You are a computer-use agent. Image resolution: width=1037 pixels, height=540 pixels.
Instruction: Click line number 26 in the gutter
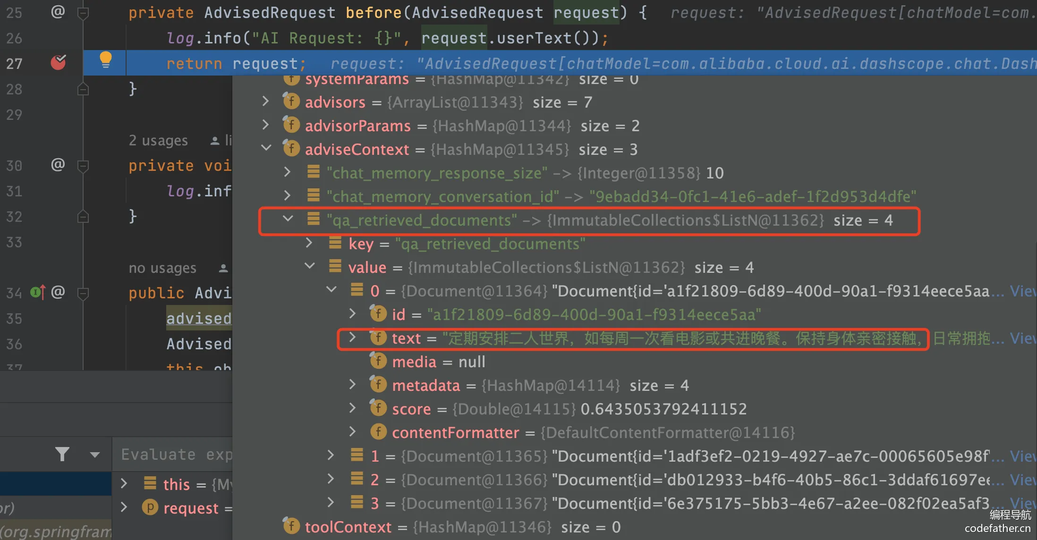pos(14,38)
